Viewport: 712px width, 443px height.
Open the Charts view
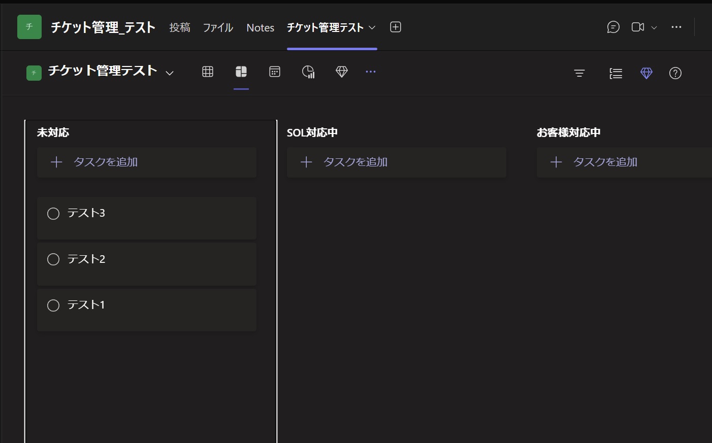[x=308, y=72]
